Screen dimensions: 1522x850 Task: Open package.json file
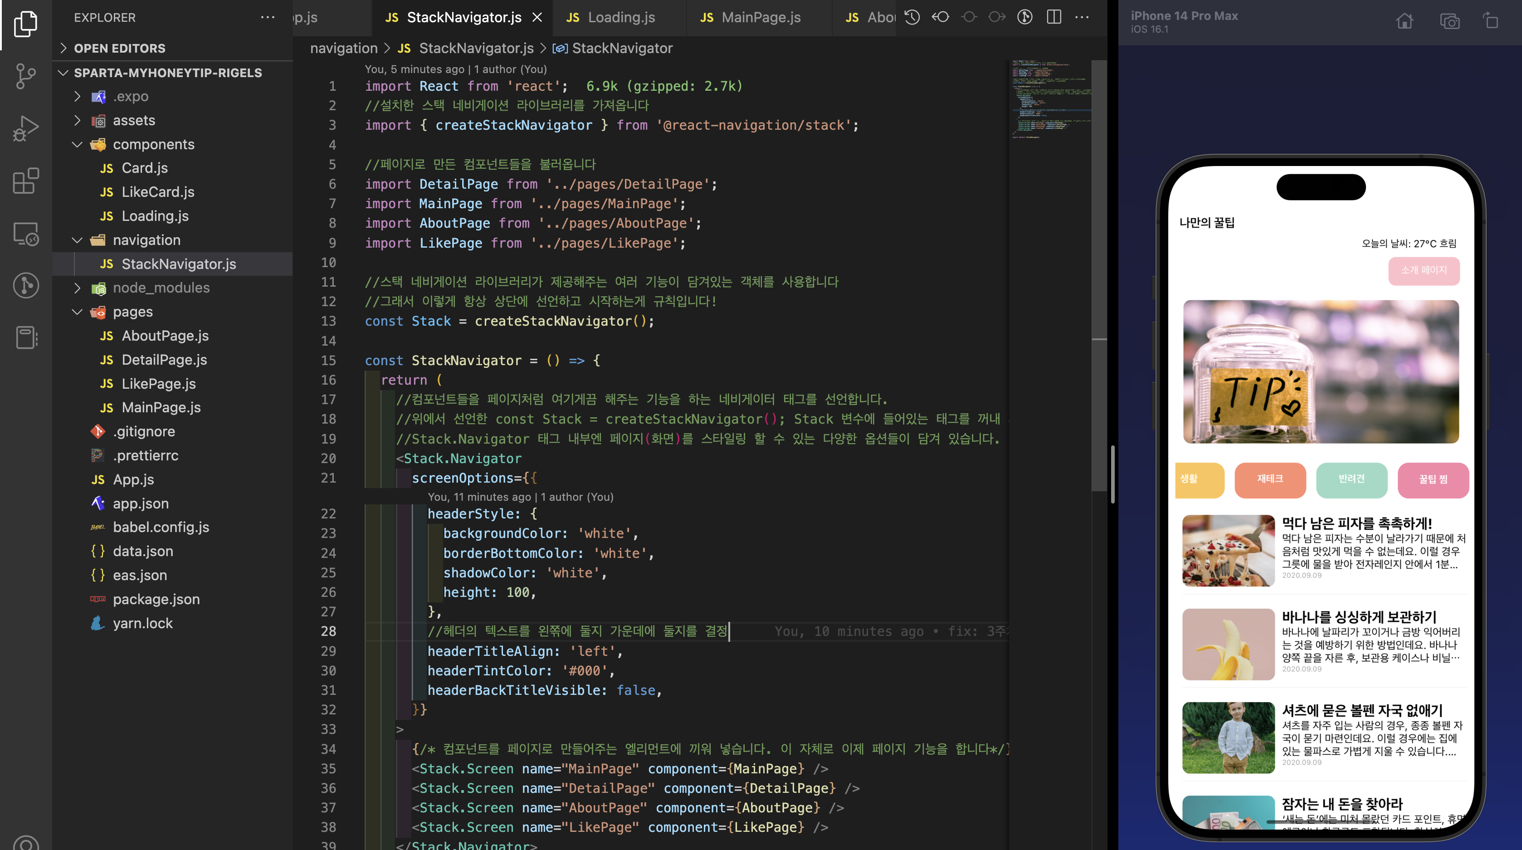click(x=156, y=599)
